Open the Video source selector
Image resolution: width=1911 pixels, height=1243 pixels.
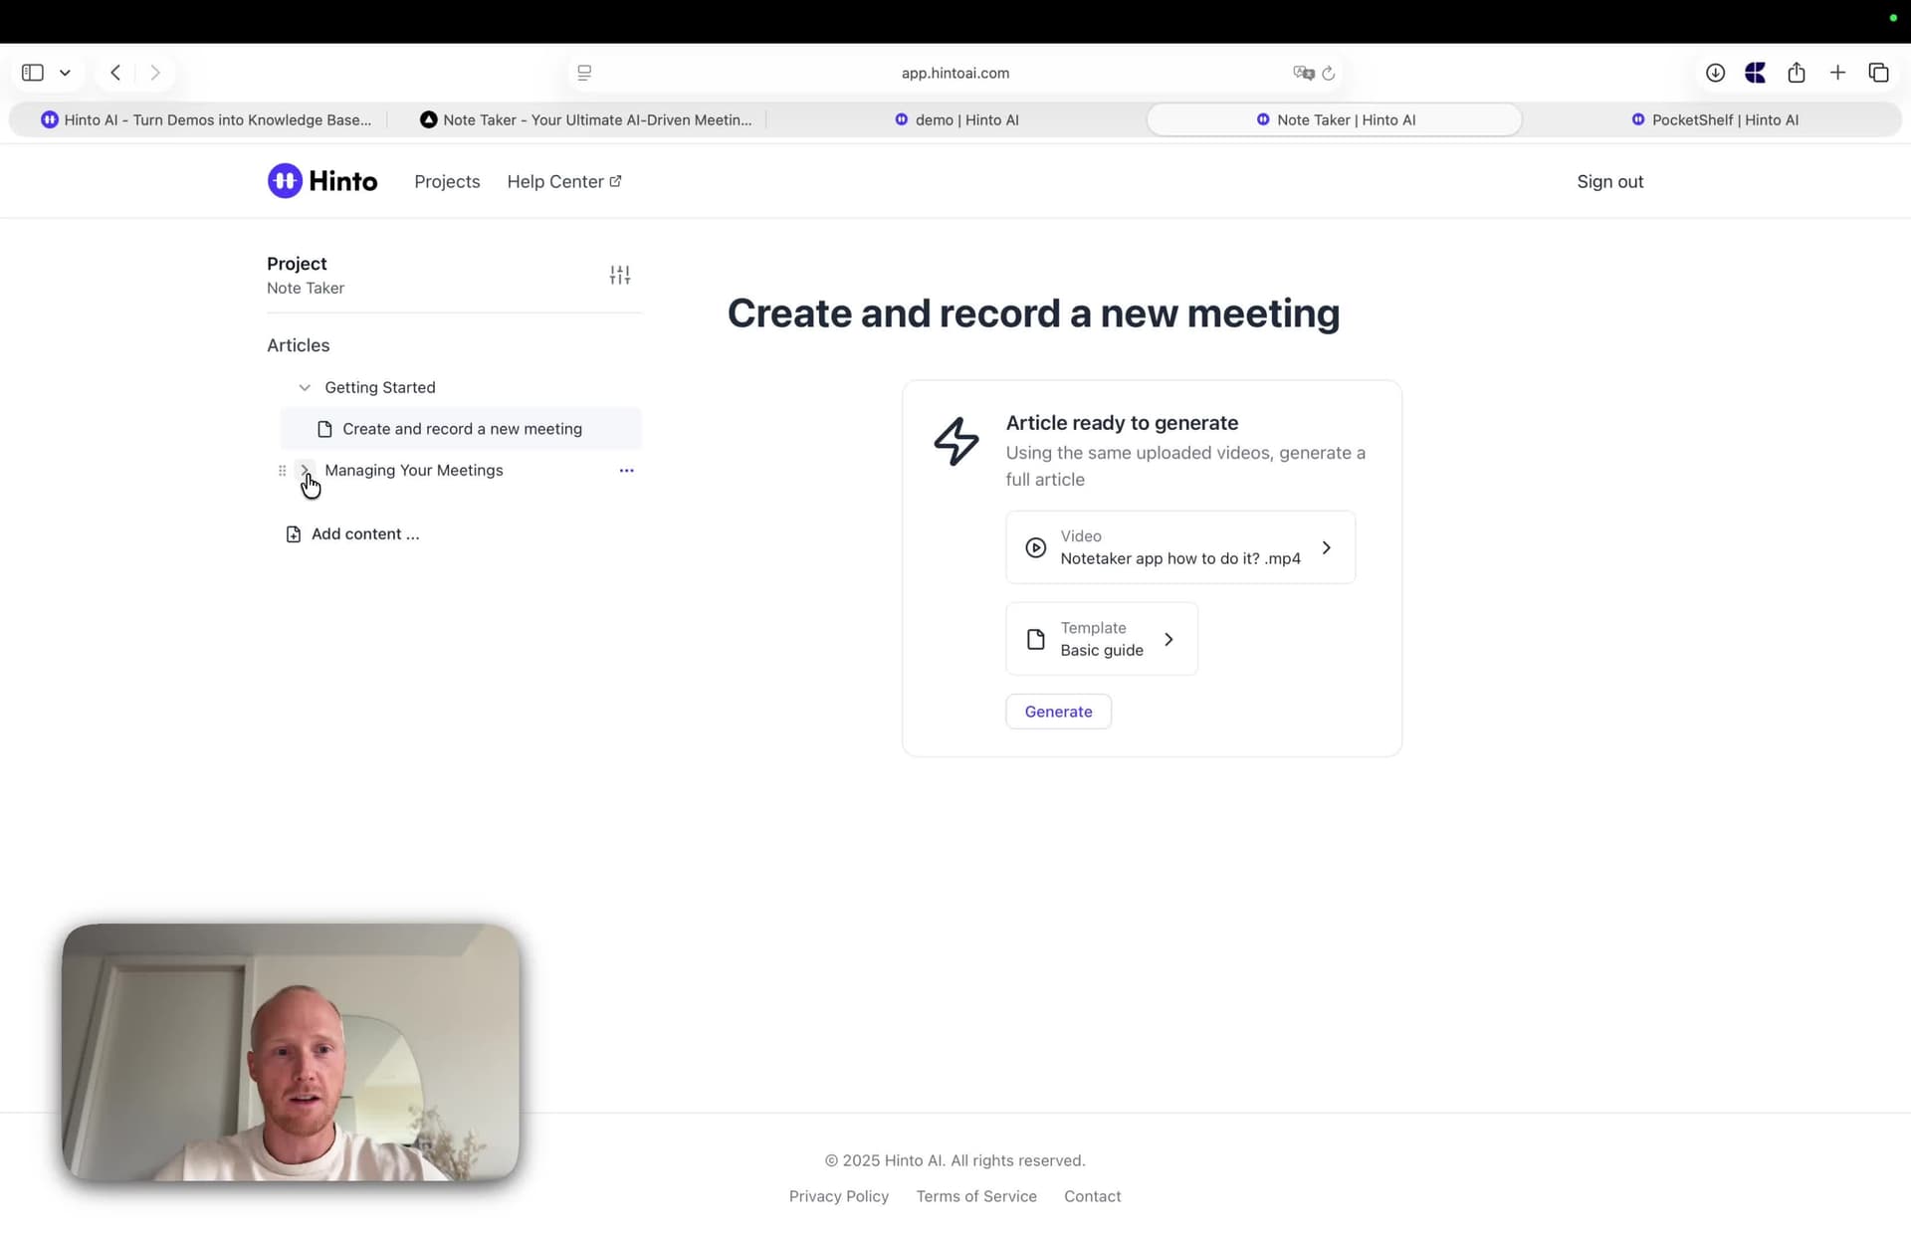tap(1179, 547)
